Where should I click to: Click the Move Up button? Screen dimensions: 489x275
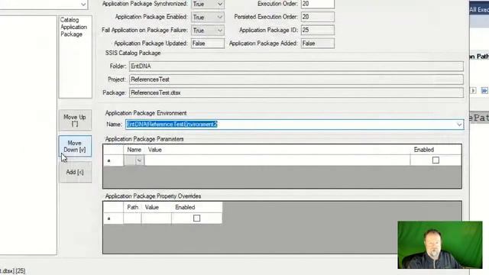[x=75, y=120]
